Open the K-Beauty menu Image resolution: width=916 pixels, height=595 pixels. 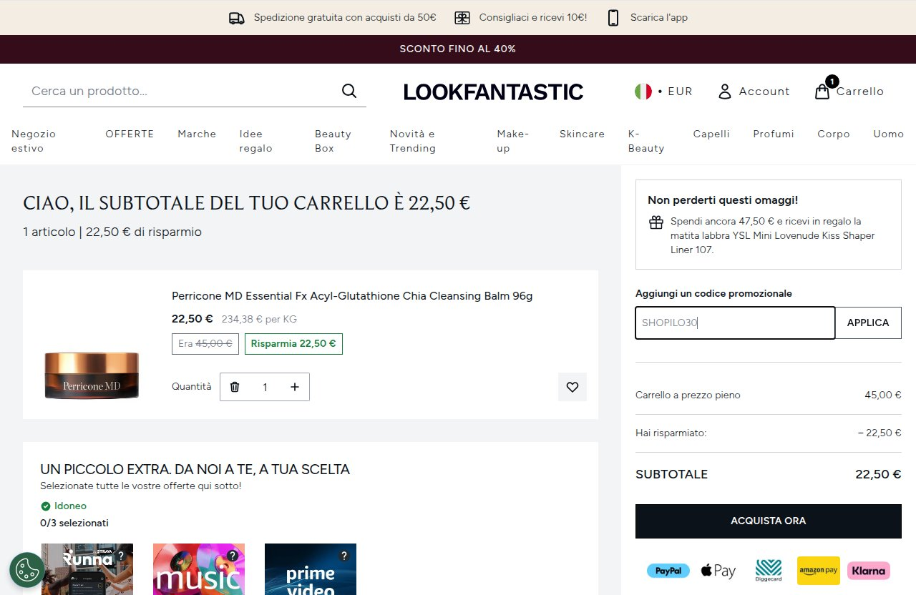point(646,141)
